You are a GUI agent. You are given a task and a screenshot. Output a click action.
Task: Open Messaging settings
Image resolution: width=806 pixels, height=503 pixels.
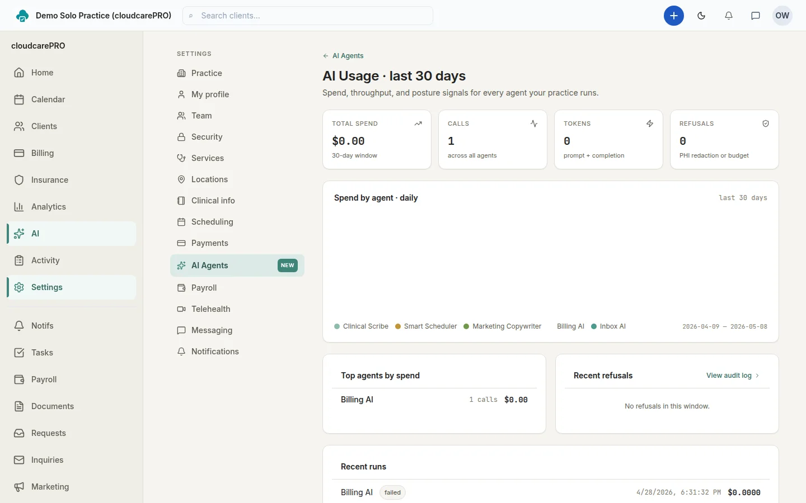tap(237, 330)
